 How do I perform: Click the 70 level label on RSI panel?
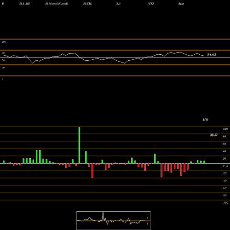click(3, 53)
